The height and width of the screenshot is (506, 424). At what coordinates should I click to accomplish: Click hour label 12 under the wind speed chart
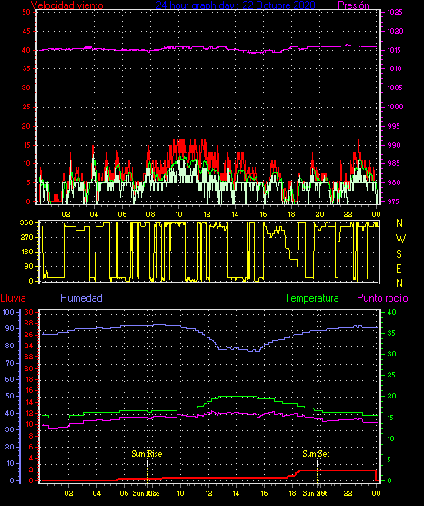tap(207, 214)
